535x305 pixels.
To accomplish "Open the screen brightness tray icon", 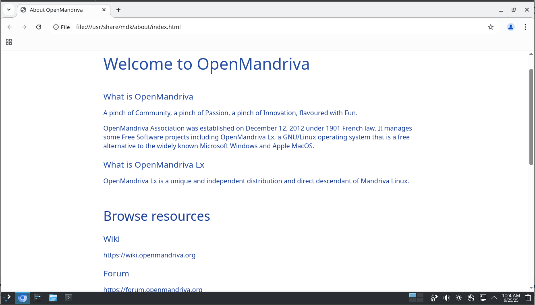I will pyautogui.click(x=458, y=298).
